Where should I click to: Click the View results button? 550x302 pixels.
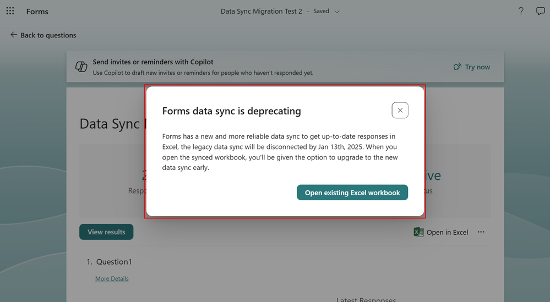[x=106, y=232]
